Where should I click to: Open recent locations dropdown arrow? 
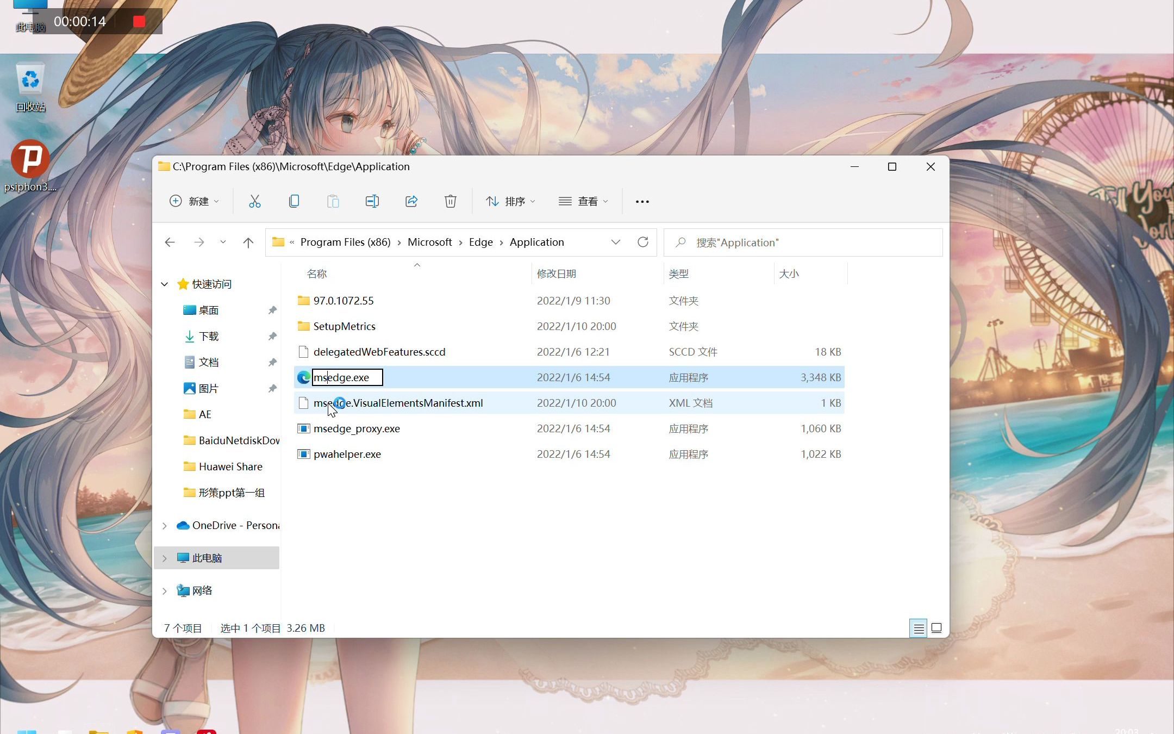[x=223, y=242]
